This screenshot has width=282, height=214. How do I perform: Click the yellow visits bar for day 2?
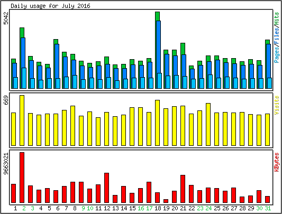(x=22, y=120)
